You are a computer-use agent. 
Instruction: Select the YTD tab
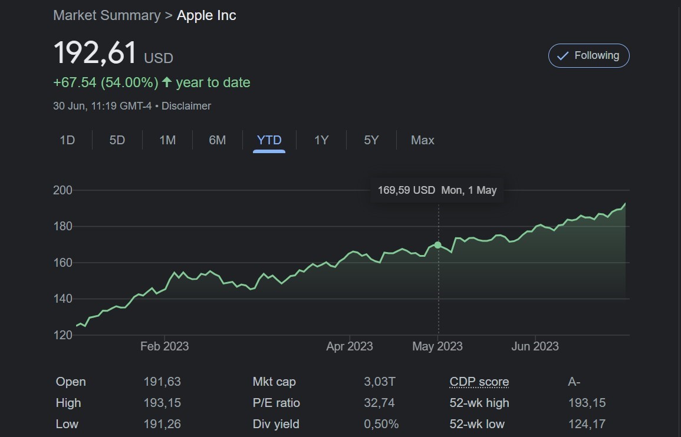pos(269,140)
